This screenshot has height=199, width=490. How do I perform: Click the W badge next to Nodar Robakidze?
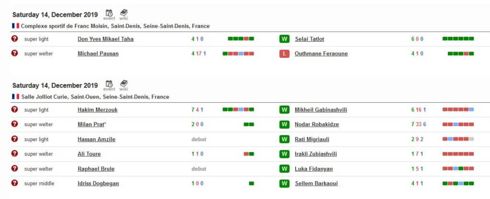[284, 124]
